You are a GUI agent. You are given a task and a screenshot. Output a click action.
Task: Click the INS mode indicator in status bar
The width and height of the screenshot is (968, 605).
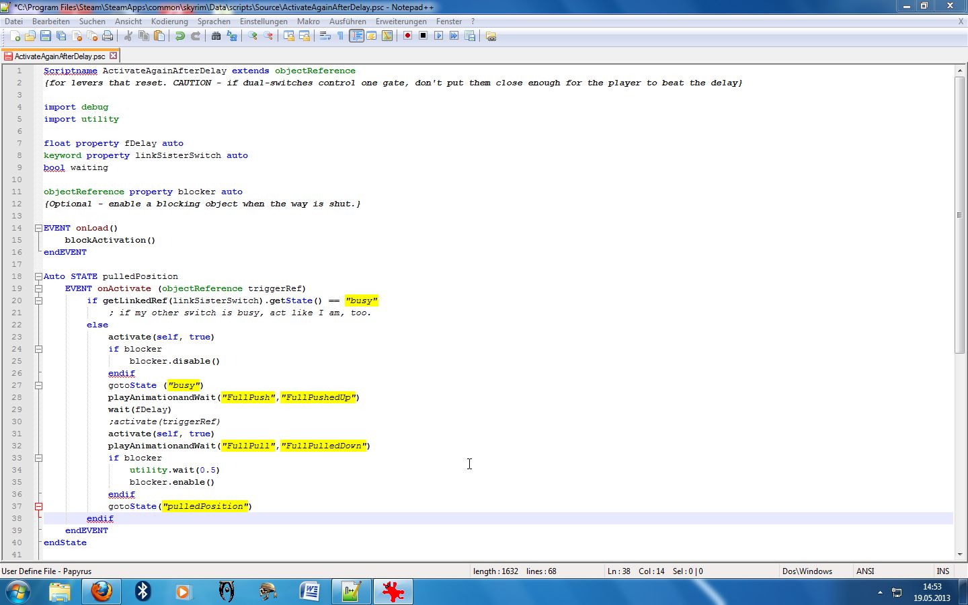[x=943, y=571]
